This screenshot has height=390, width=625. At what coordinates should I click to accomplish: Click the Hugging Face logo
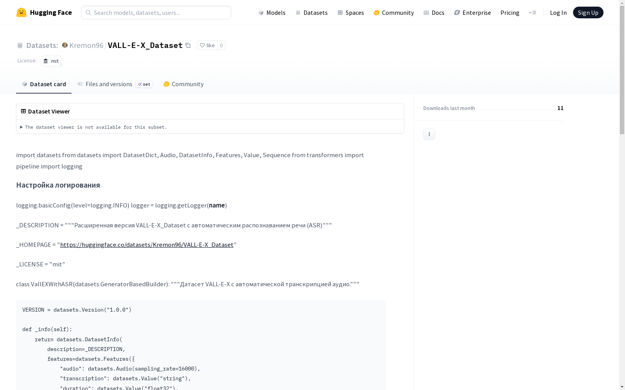[x=44, y=12]
